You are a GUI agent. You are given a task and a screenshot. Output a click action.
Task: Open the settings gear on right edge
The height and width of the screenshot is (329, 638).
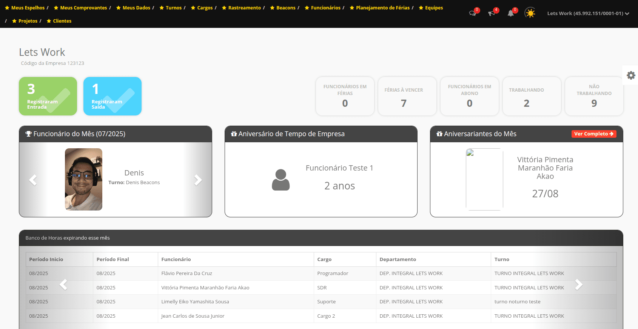coord(631,75)
